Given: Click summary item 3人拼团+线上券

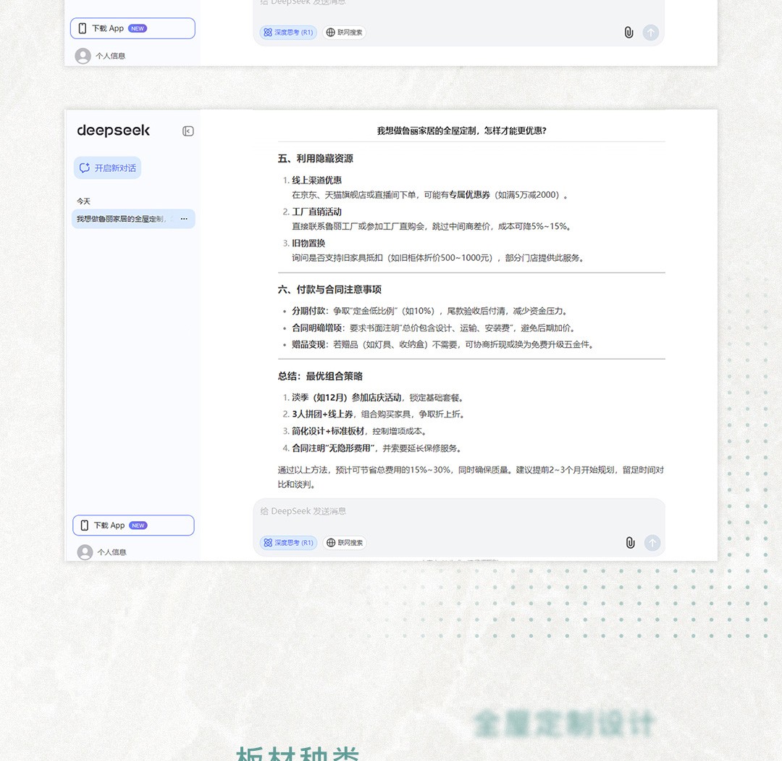Looking at the screenshot, I should [x=323, y=414].
